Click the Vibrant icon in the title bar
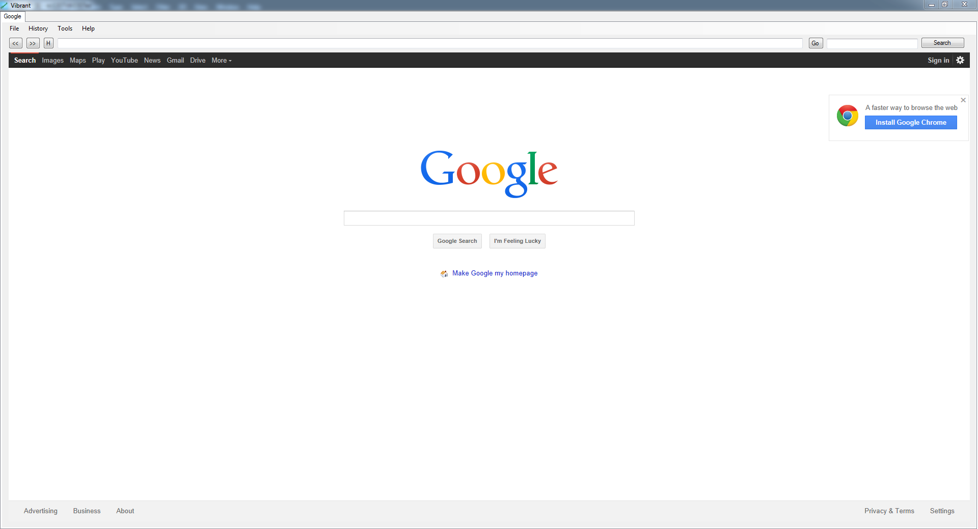This screenshot has height=529, width=978. click(4, 5)
